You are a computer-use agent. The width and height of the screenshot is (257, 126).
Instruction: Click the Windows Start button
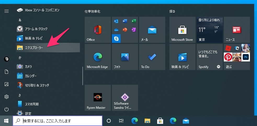[6, 121]
